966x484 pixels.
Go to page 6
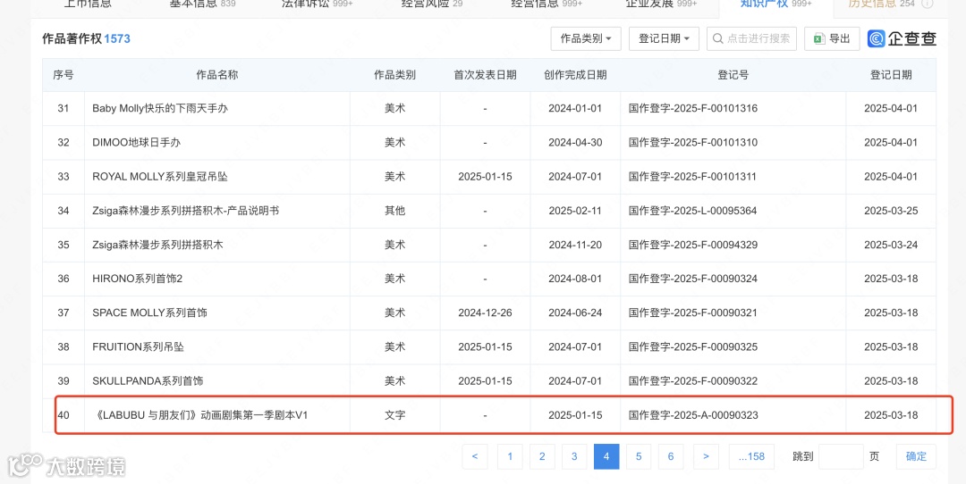tap(671, 456)
